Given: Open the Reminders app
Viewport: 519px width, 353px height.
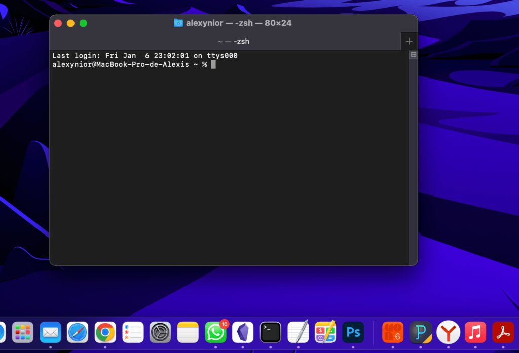Looking at the screenshot, I should (132, 333).
